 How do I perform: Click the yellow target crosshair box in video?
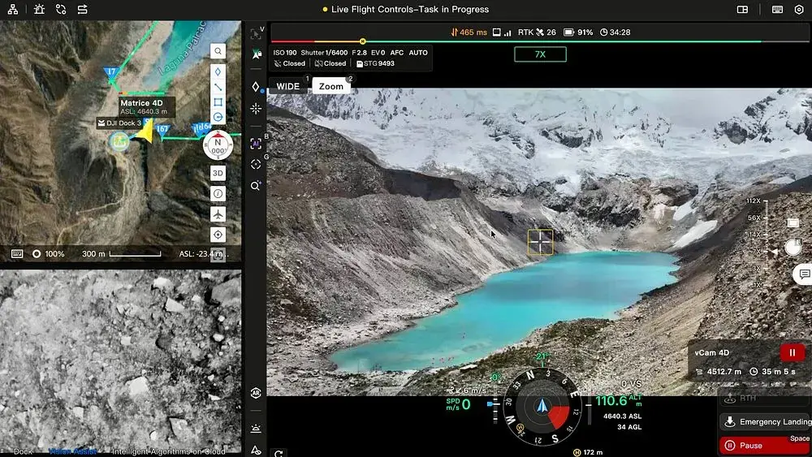pos(540,242)
